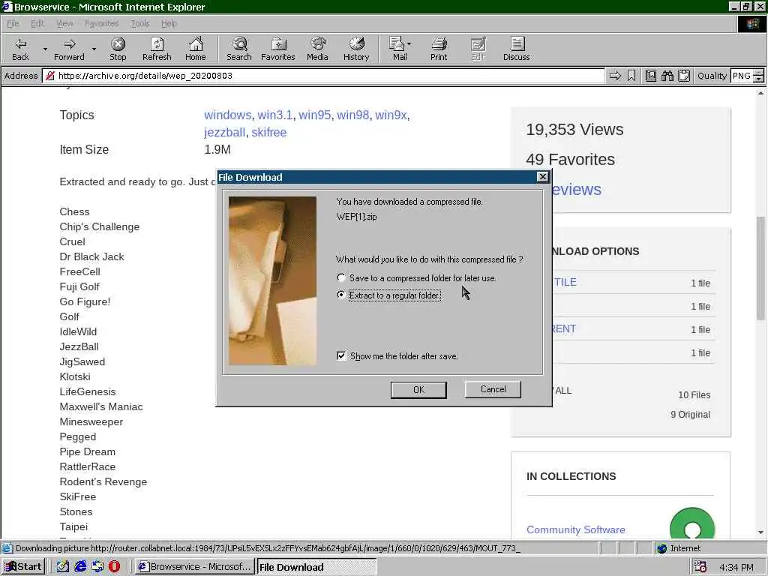The width and height of the screenshot is (768, 576).
Task: Open the 'win98' topic link
Action: pyautogui.click(x=352, y=115)
